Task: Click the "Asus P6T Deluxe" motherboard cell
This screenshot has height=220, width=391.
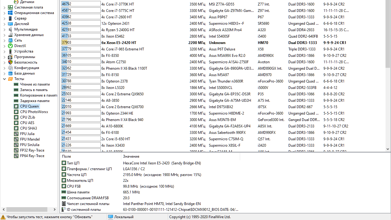Action: click(x=222, y=49)
